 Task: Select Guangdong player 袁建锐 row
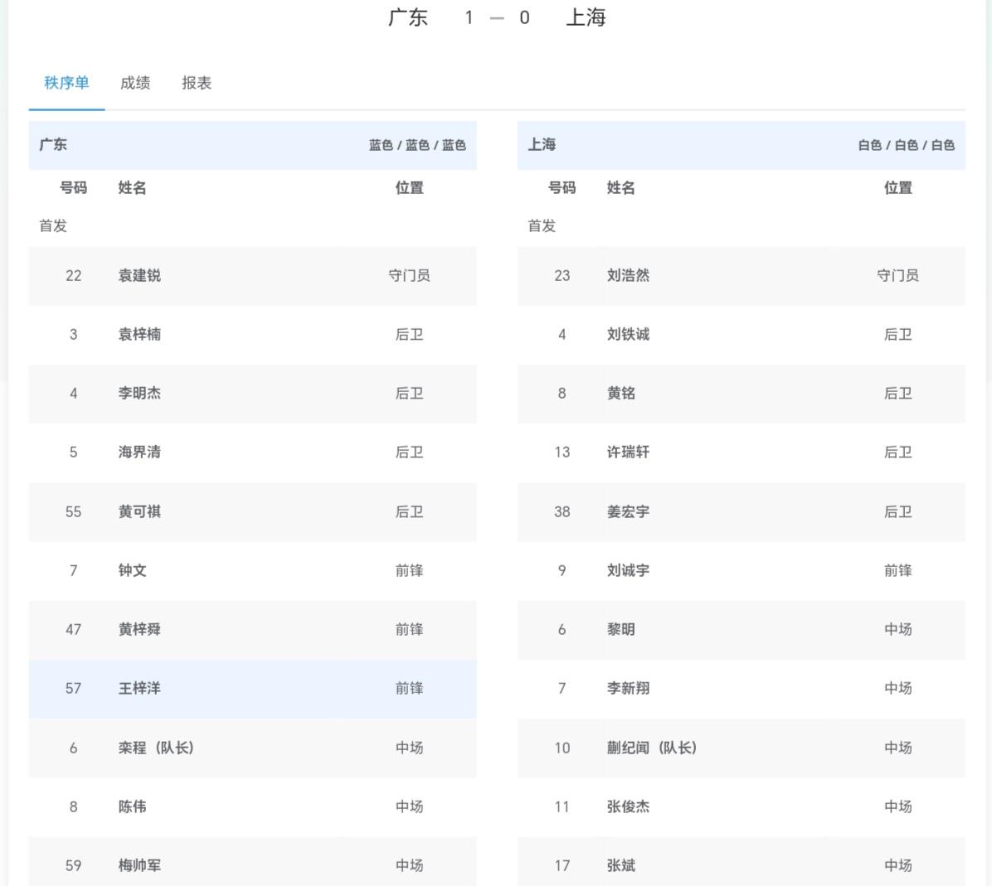252,276
